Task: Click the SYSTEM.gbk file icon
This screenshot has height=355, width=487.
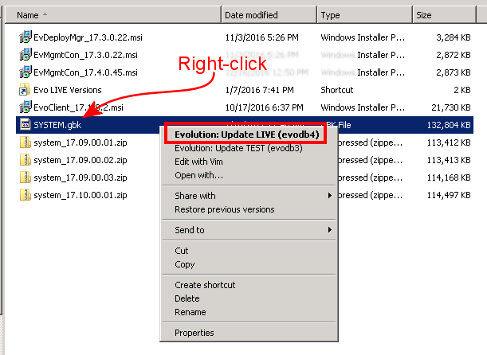Action: [25, 125]
